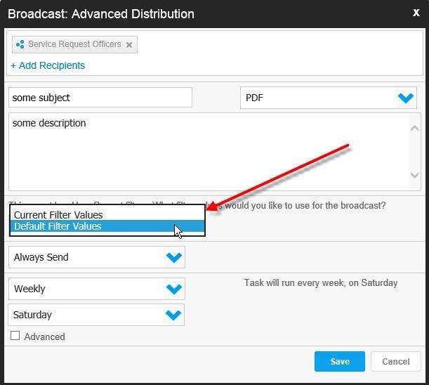Open the Always Send dropdown
This screenshot has height=385, width=429.
[88, 257]
